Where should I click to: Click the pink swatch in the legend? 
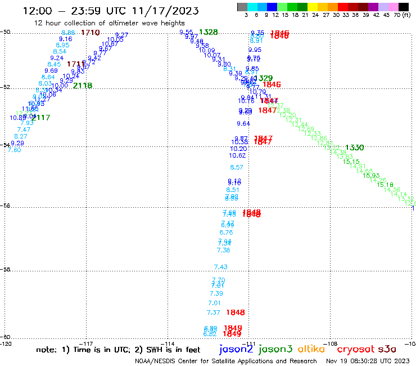coord(393,7)
